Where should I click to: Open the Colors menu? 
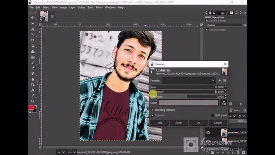tap(81, 8)
